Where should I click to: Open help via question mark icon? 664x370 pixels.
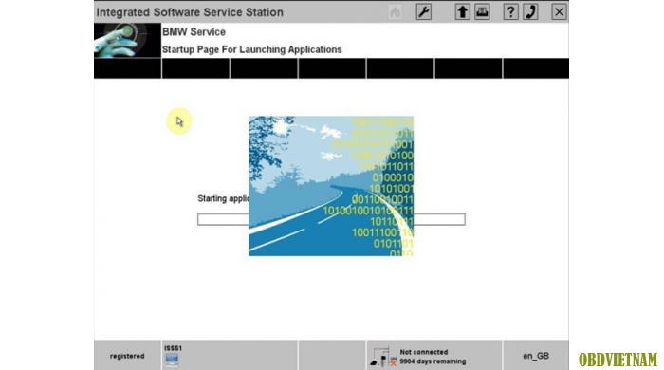510,11
